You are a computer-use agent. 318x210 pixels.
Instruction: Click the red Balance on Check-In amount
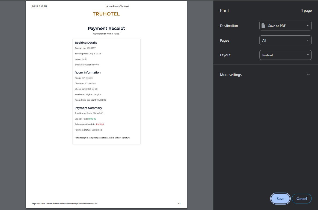coord(100,124)
